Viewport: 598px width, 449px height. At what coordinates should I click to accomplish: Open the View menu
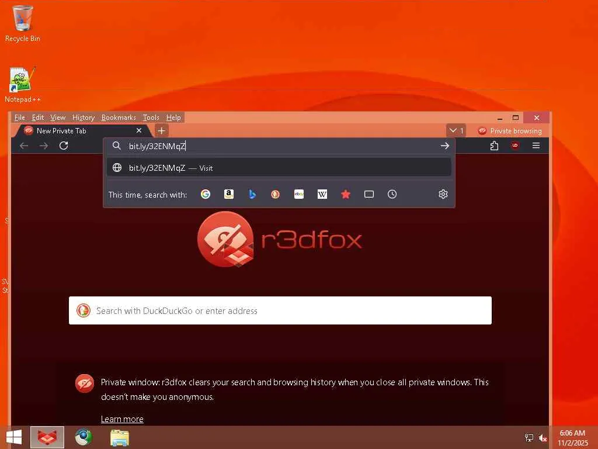pyautogui.click(x=58, y=118)
